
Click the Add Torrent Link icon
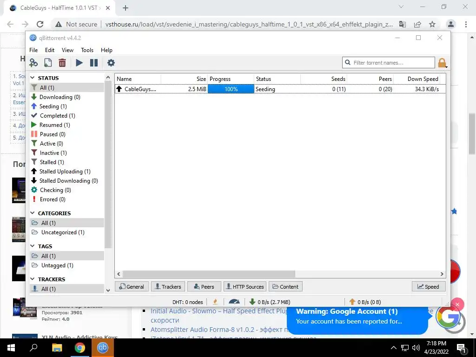33,63
